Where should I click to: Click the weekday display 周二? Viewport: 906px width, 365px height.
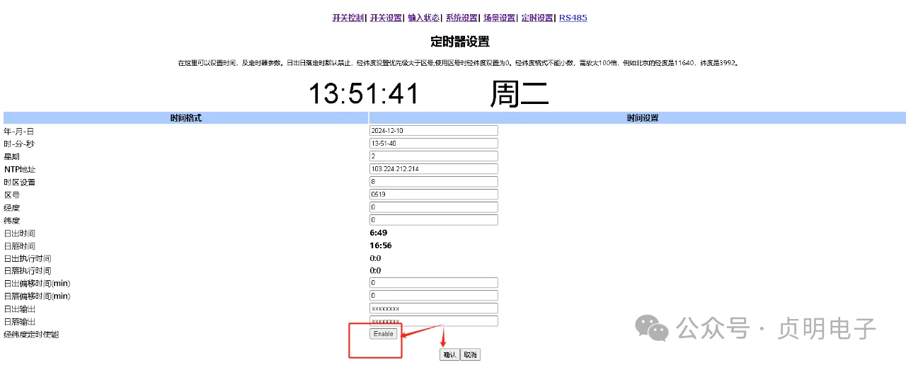pos(520,94)
